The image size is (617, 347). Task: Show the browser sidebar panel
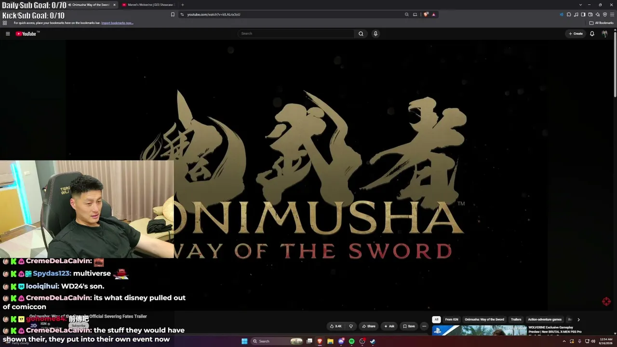[583, 14]
